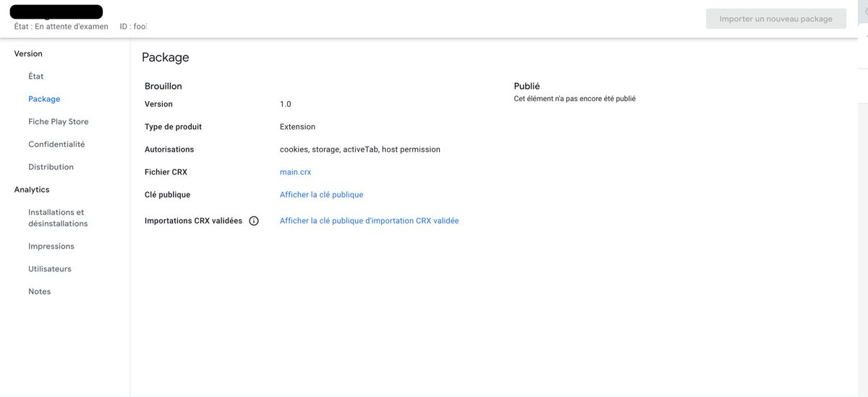Click the Type de produit label
Image resolution: width=868 pixels, height=397 pixels.
173,126
